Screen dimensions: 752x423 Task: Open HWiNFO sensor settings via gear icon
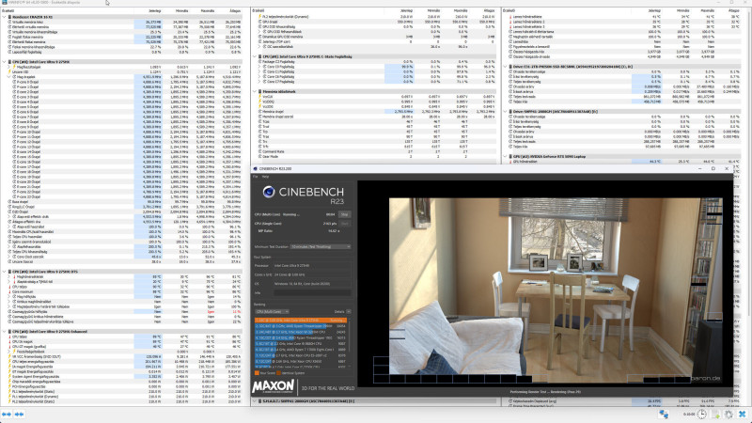click(729, 415)
